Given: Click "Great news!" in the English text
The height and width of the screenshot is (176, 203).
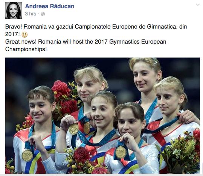Looking at the screenshot, I should click(21, 42).
